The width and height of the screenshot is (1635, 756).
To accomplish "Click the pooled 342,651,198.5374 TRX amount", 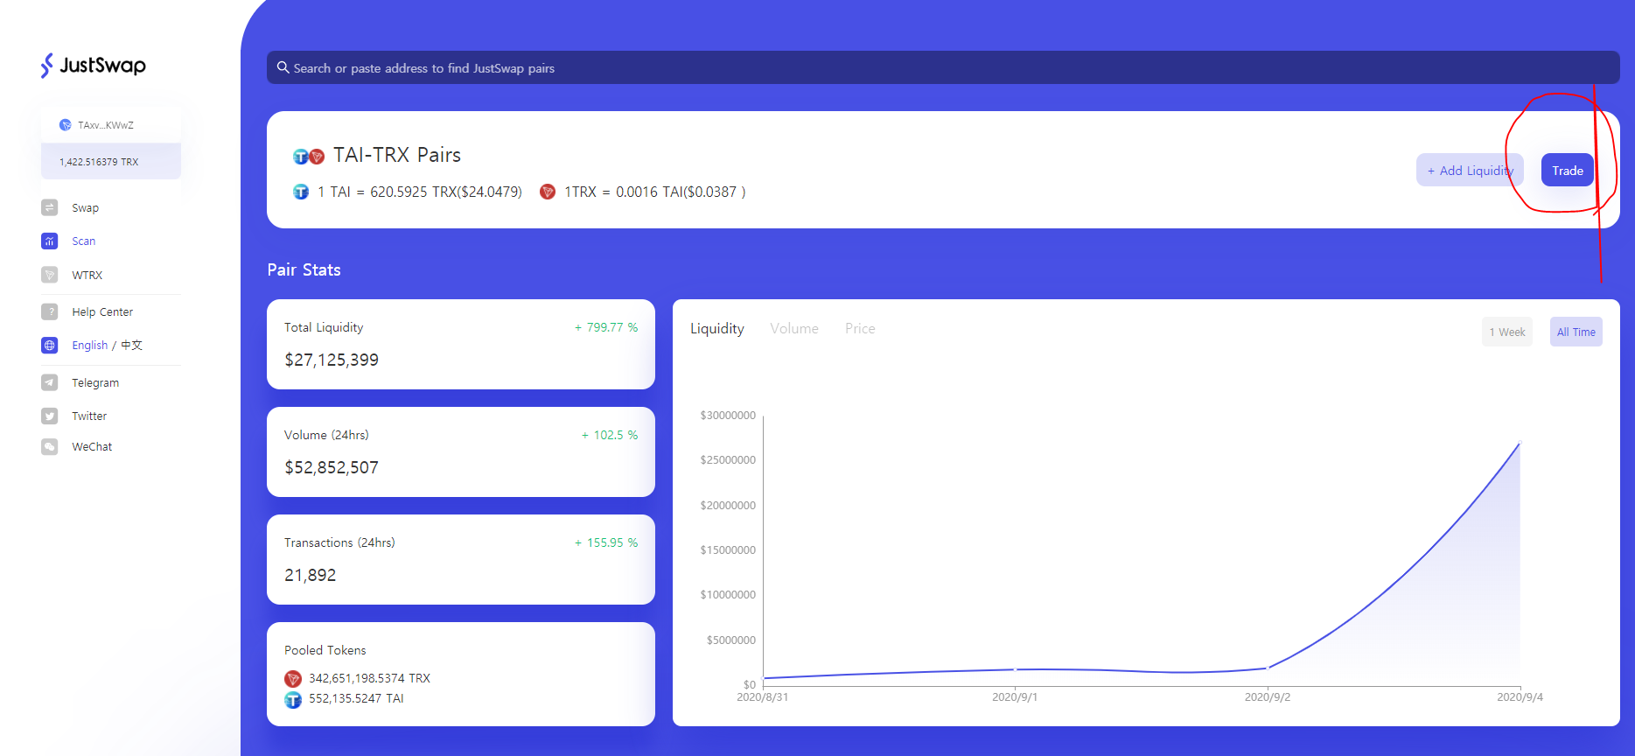I will point(369,679).
